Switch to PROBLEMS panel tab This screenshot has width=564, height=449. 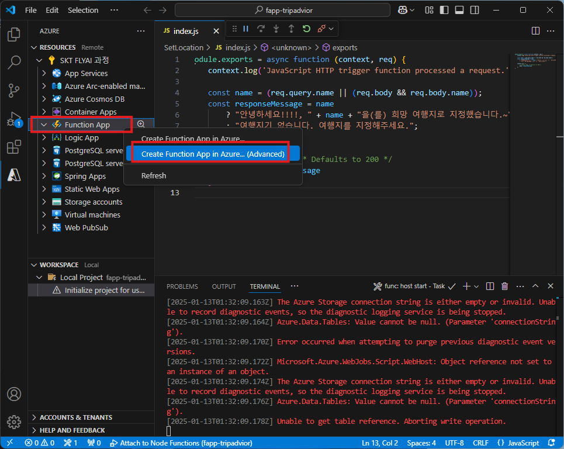(182, 286)
